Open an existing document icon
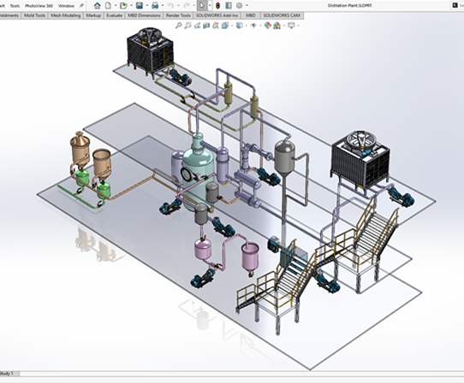 pos(123,5)
